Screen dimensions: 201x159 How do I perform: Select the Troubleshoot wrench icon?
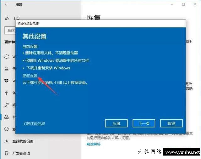pos(6,105)
